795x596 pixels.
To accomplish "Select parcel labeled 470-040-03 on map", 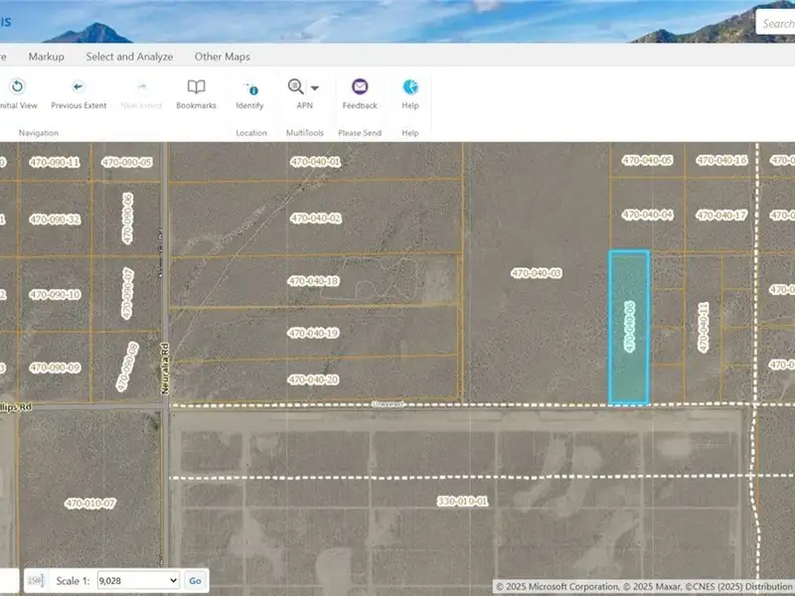I will coord(537,273).
